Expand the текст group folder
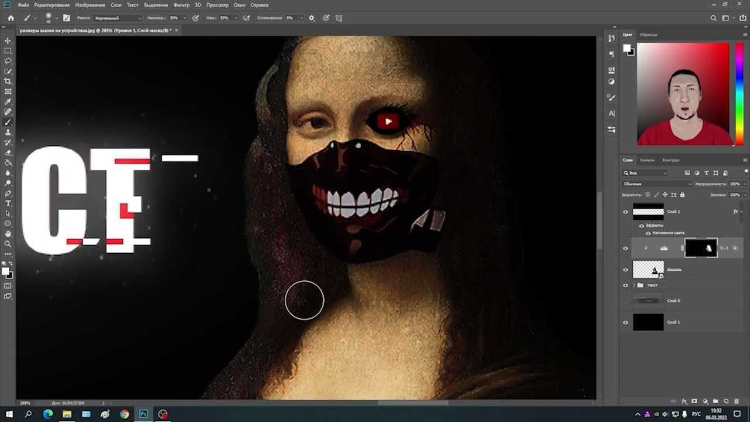 click(x=633, y=285)
